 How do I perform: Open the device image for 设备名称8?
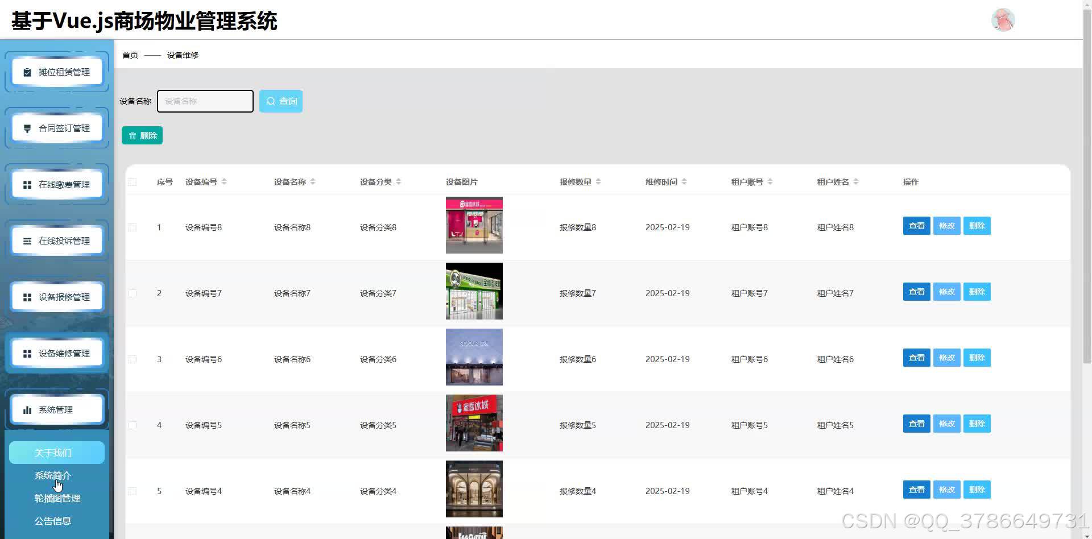pos(474,225)
